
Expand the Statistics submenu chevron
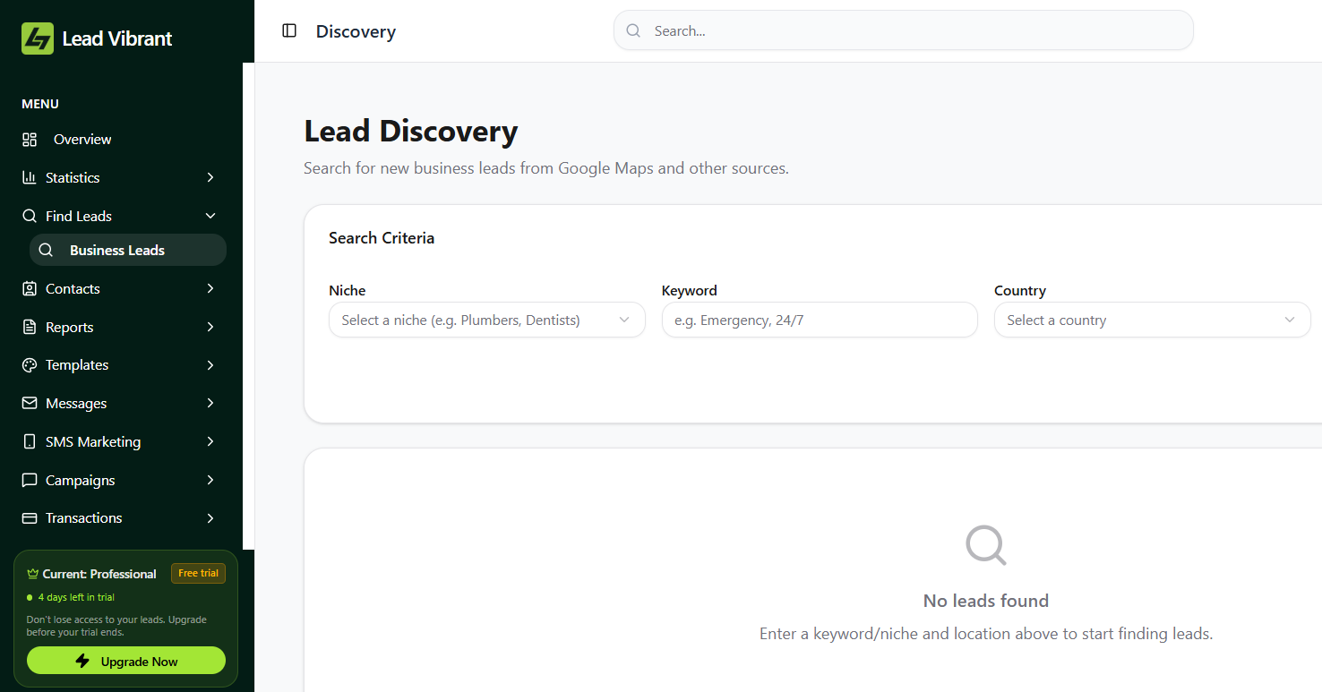coord(210,177)
